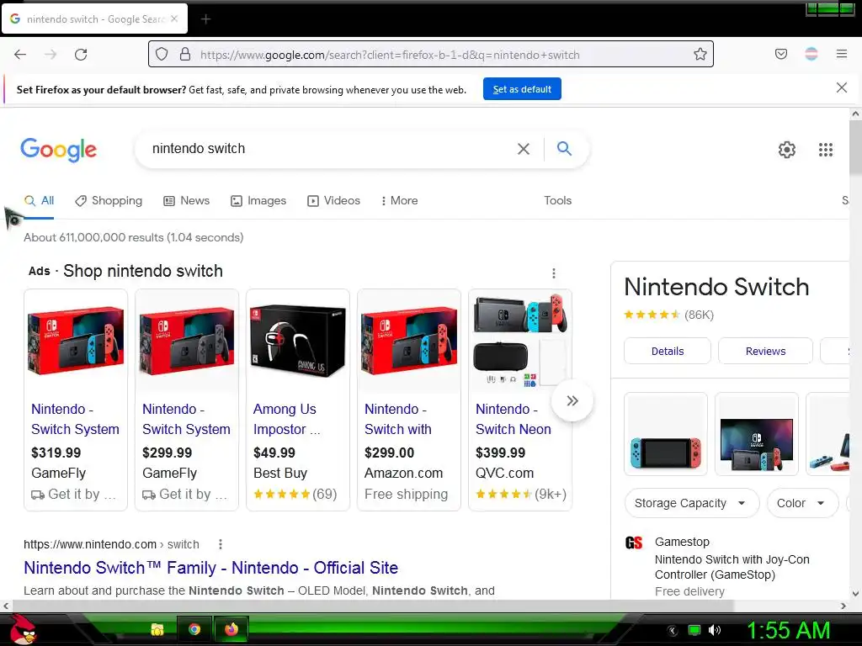
Task: Go back with the browser back arrow
Action: click(x=20, y=55)
